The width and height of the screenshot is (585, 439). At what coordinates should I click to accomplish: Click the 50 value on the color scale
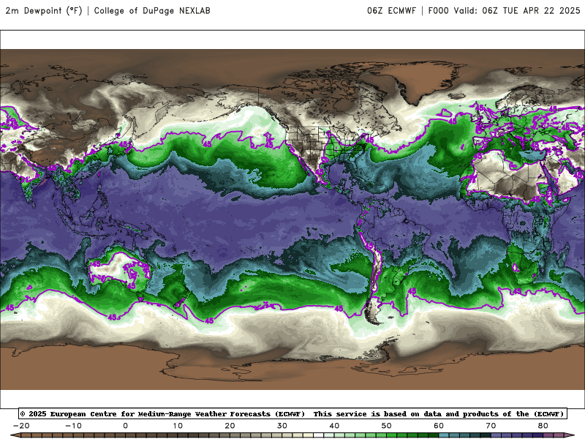(387, 426)
